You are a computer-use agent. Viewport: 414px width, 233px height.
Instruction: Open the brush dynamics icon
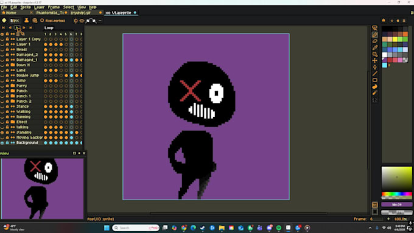coord(35,20)
